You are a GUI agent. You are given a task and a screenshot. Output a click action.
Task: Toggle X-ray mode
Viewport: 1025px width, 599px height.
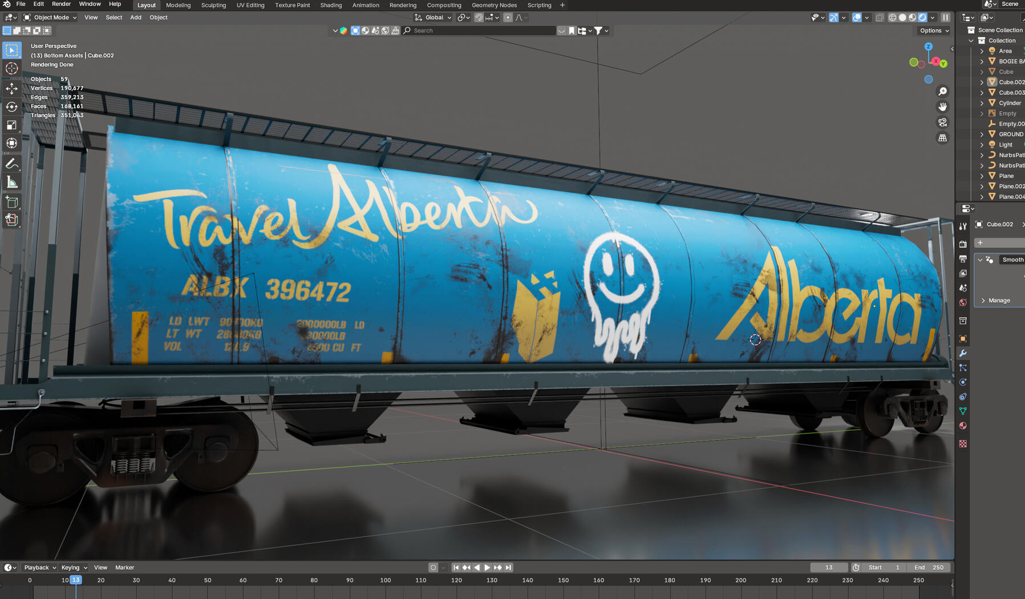880,18
